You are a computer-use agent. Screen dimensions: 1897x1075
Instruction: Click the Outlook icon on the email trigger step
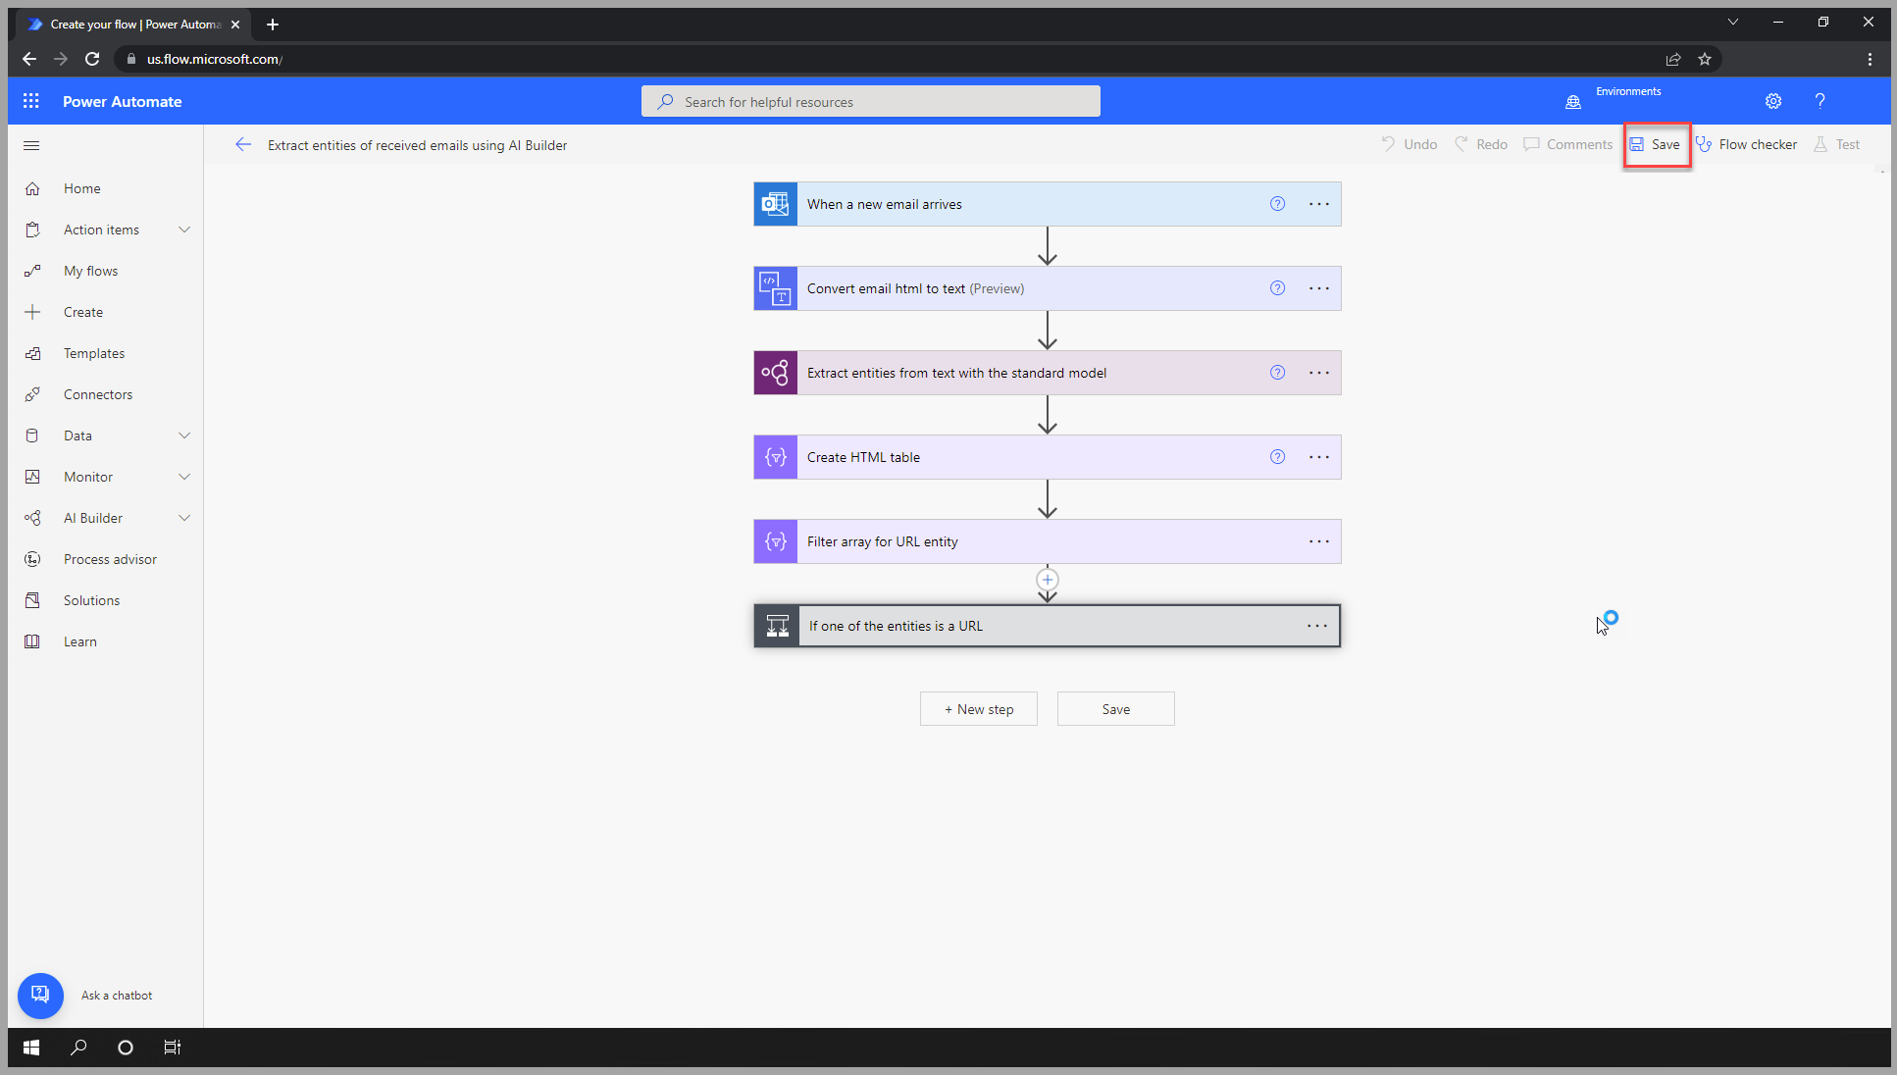pyautogui.click(x=775, y=203)
